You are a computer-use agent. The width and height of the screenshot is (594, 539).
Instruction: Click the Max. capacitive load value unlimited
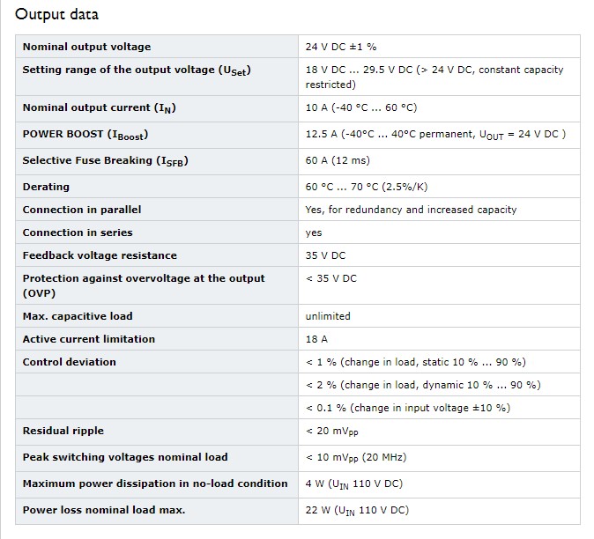tap(328, 316)
